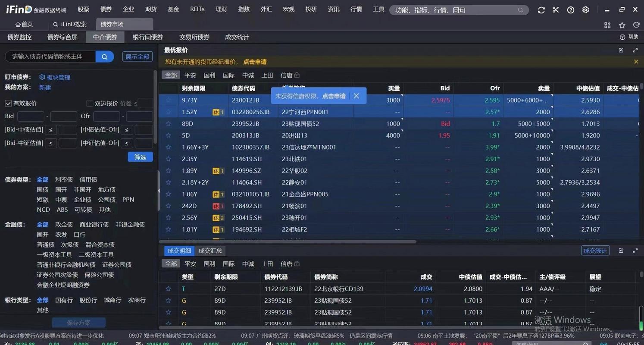This screenshot has width=644, height=345.
Task: Select 平安 broker tab in 最优报价
Action: 190,75
